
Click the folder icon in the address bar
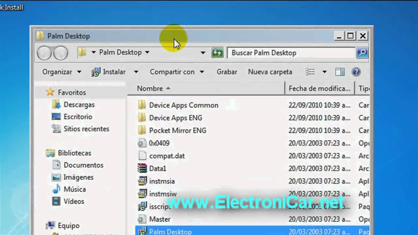82,52
